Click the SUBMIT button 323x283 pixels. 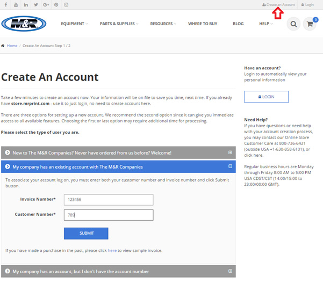point(86,234)
